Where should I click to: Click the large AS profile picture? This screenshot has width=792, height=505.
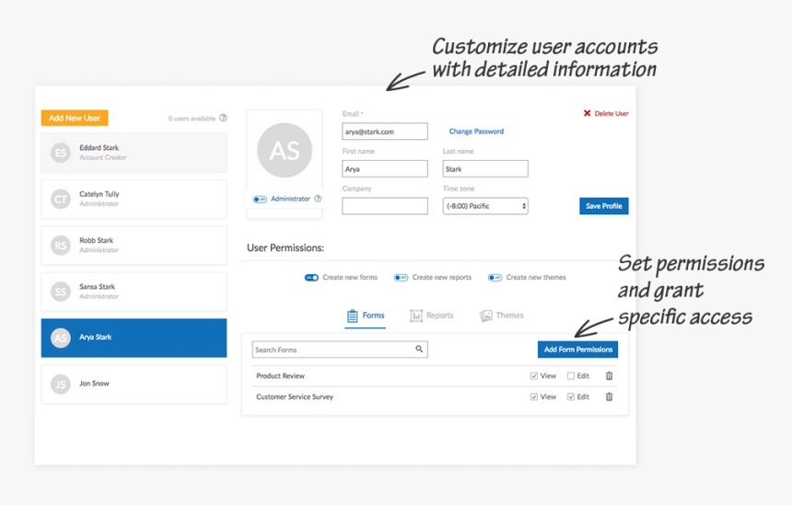(285, 150)
